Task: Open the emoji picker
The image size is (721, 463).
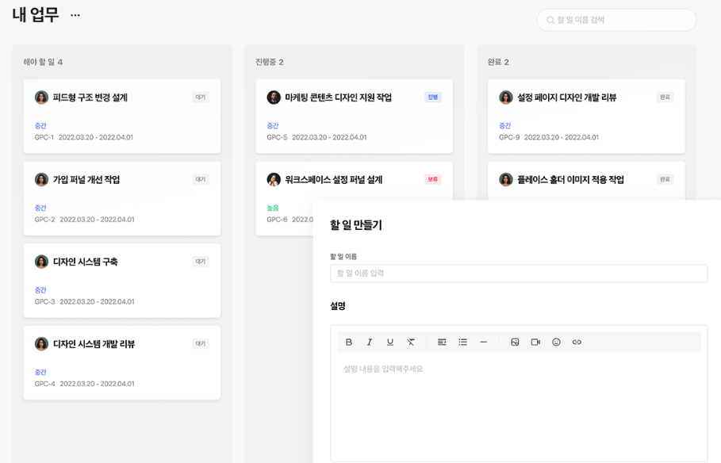Action: [x=556, y=342]
